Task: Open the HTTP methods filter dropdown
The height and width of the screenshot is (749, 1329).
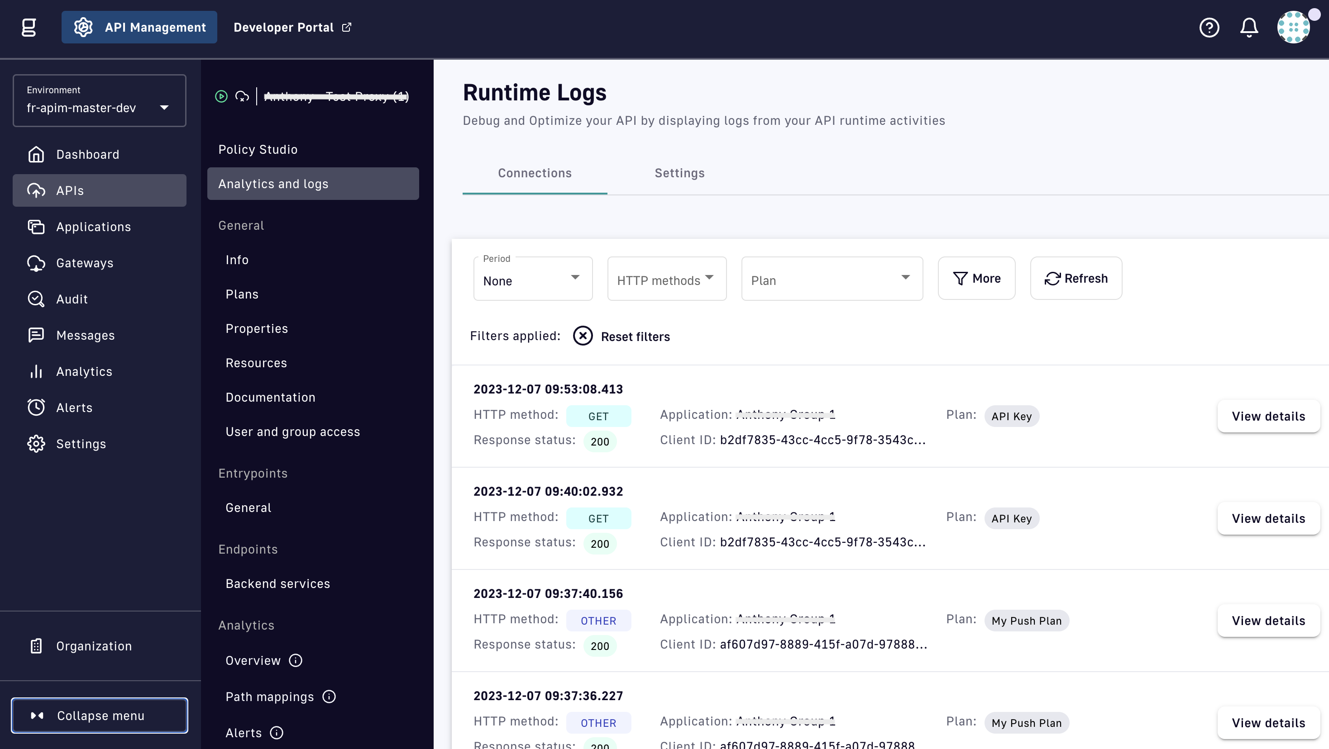Action: click(667, 279)
